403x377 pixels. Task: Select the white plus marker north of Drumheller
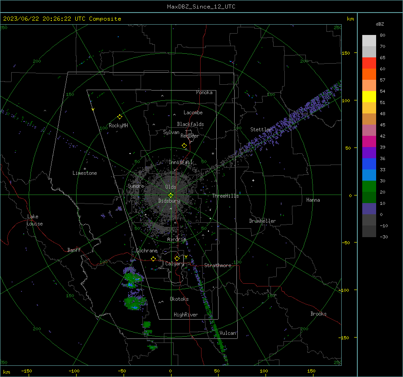[253, 180]
